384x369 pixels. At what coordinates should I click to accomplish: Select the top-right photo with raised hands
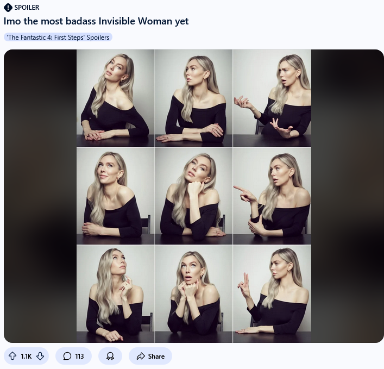pos(272,98)
